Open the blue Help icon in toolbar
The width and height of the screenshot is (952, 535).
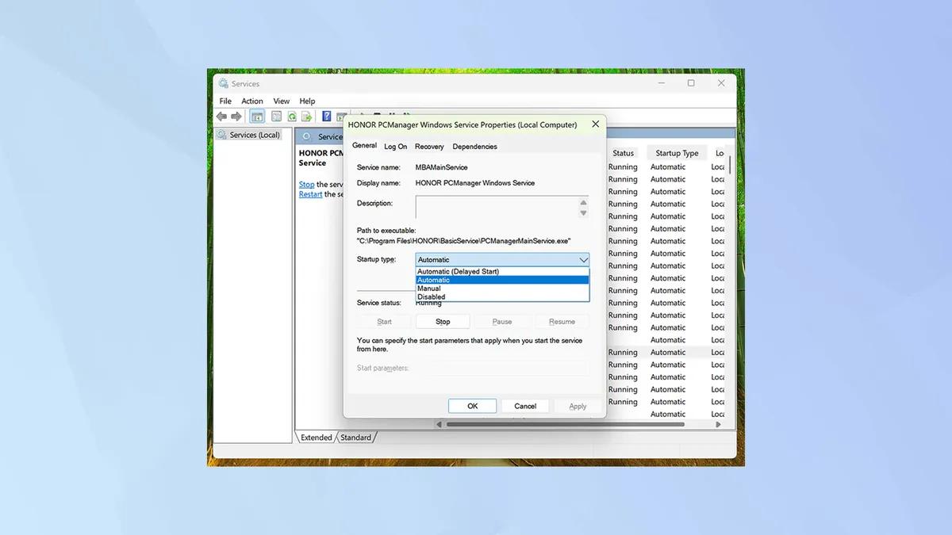326,117
